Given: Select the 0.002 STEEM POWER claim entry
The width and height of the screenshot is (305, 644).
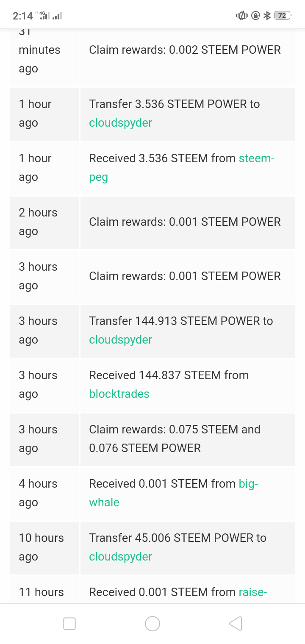Looking at the screenshot, I should point(185,50).
